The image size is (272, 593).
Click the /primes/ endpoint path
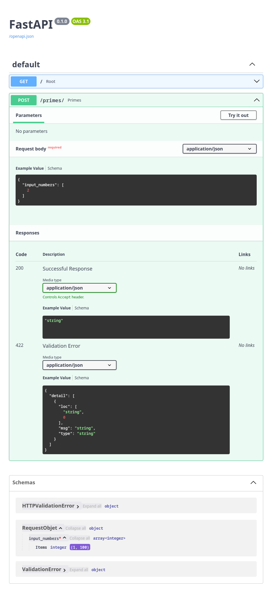52,100
